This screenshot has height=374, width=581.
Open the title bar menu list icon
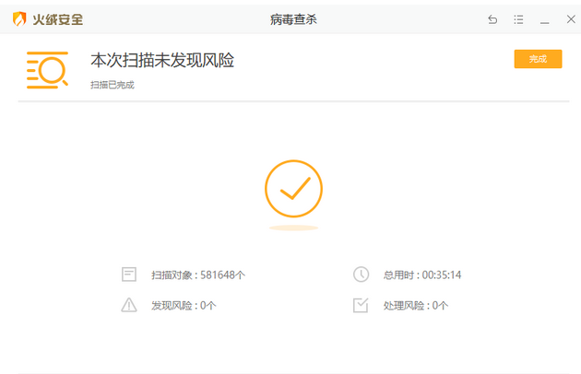pyautogui.click(x=518, y=19)
